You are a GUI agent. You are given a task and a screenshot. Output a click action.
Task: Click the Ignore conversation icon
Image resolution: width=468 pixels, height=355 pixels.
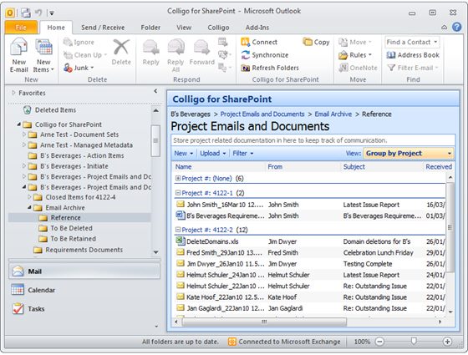coord(68,42)
